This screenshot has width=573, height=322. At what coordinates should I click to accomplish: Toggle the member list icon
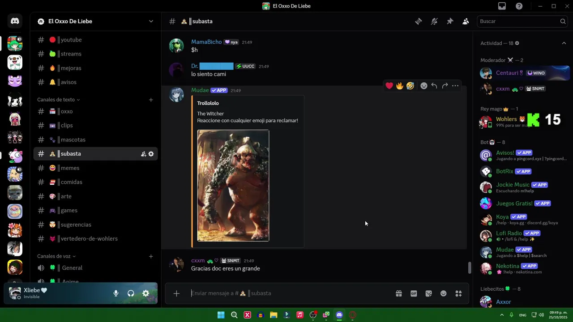point(466,21)
